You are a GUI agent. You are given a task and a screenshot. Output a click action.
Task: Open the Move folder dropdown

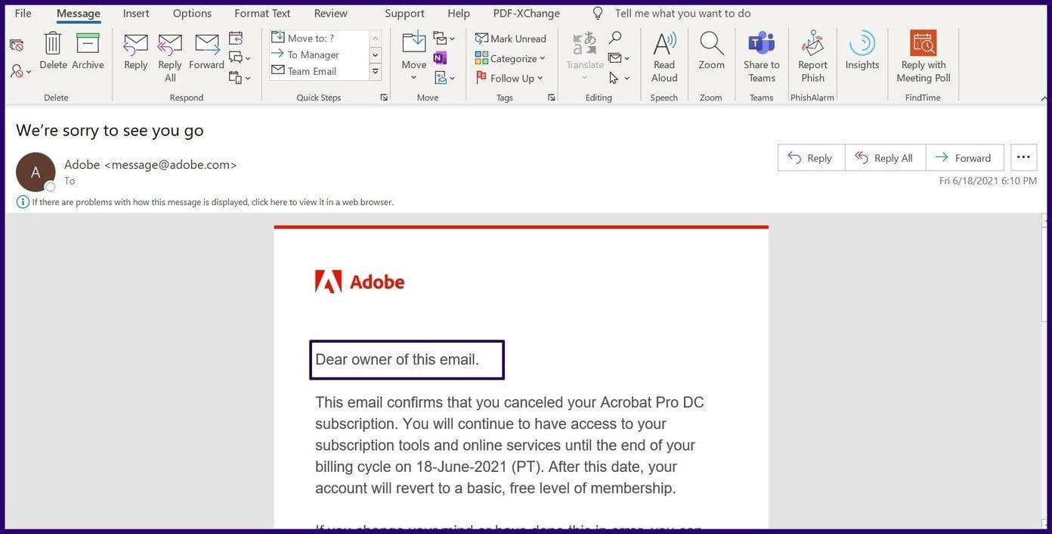(413, 57)
